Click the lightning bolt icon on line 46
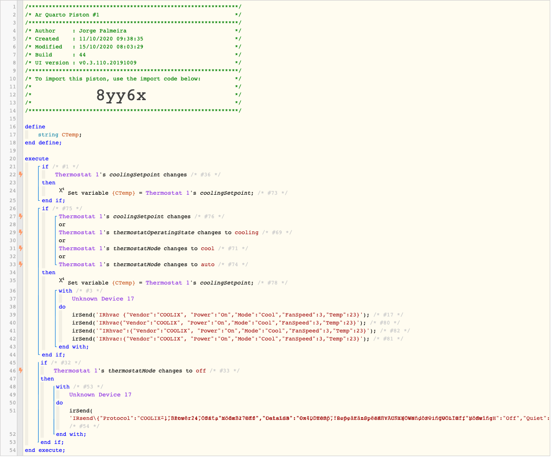Viewport: 554px width, 458px height. (x=21, y=371)
